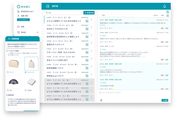This screenshot has height=119, width=176.
Task: Click the magnifier icon in board search
Action: pyautogui.click(x=47, y=13)
